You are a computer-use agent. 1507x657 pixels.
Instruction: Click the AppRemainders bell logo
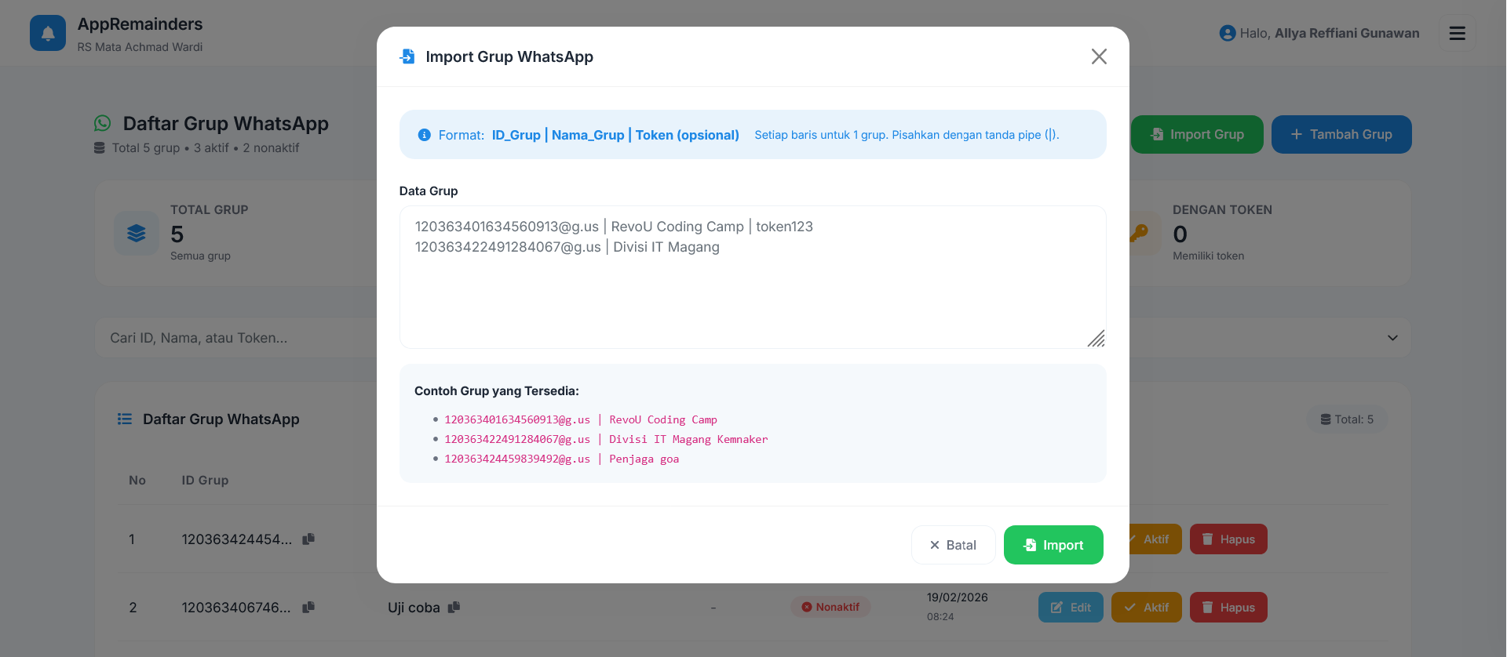click(x=48, y=33)
